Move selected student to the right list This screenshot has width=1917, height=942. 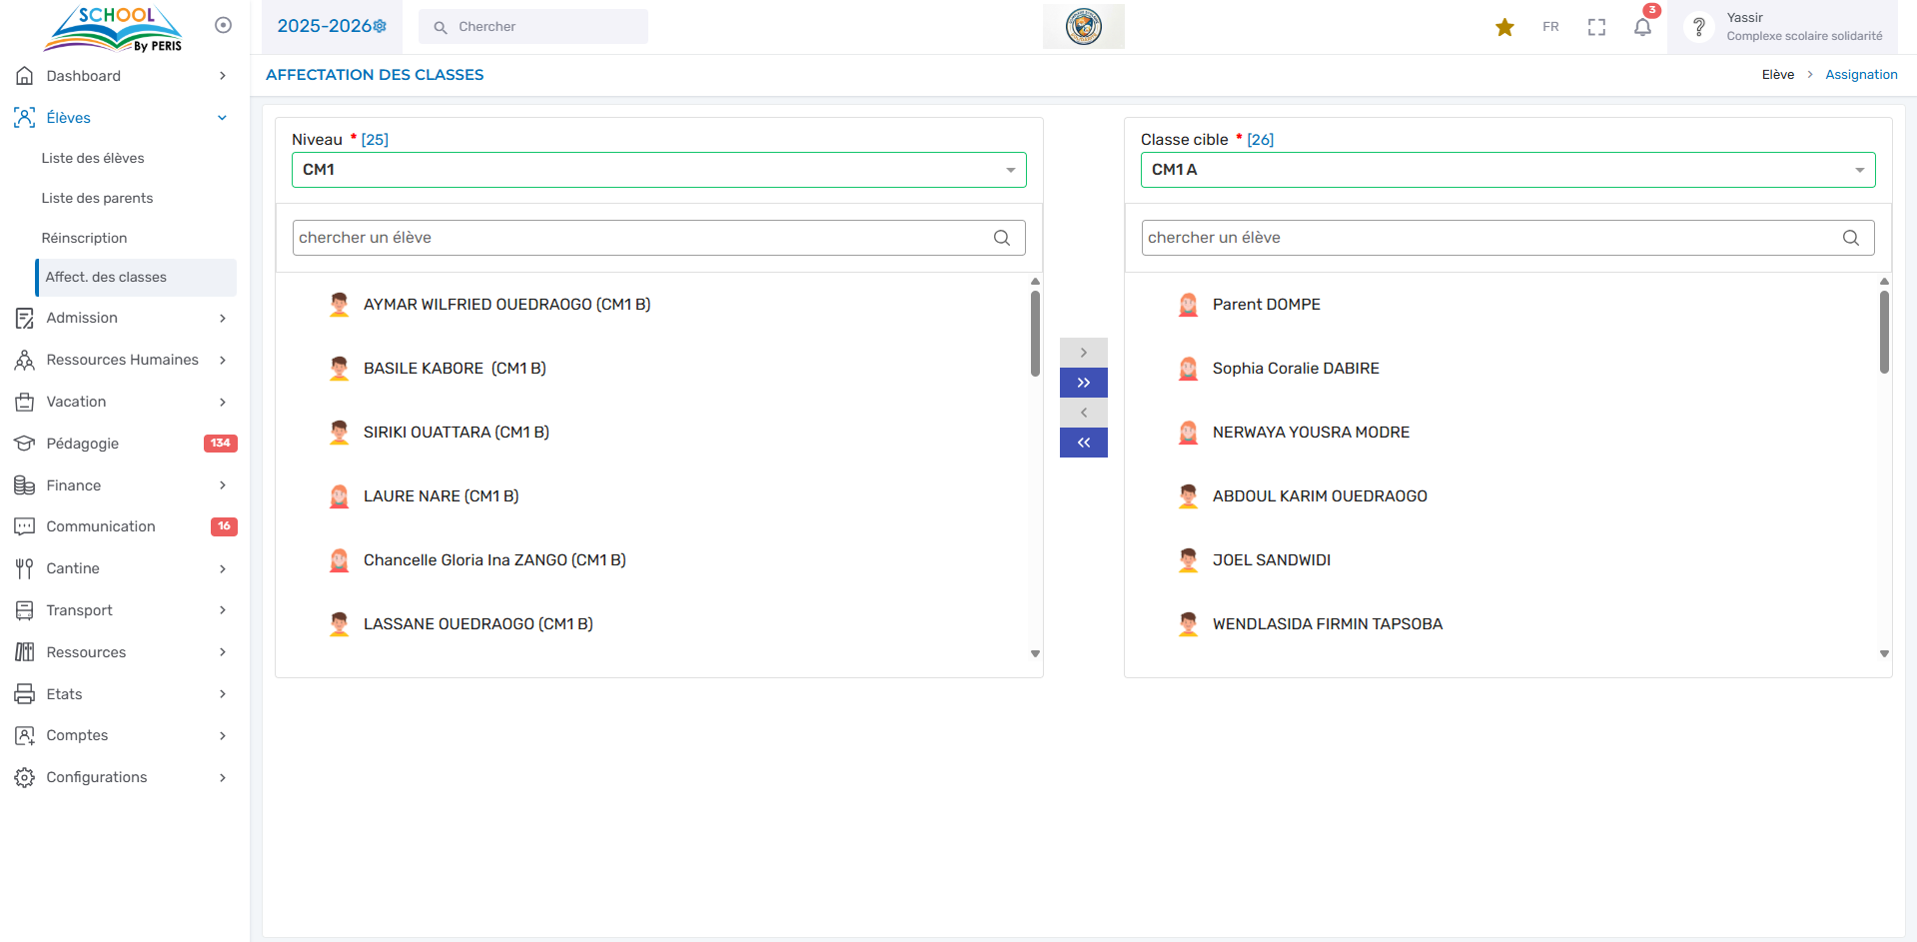coord(1083,353)
